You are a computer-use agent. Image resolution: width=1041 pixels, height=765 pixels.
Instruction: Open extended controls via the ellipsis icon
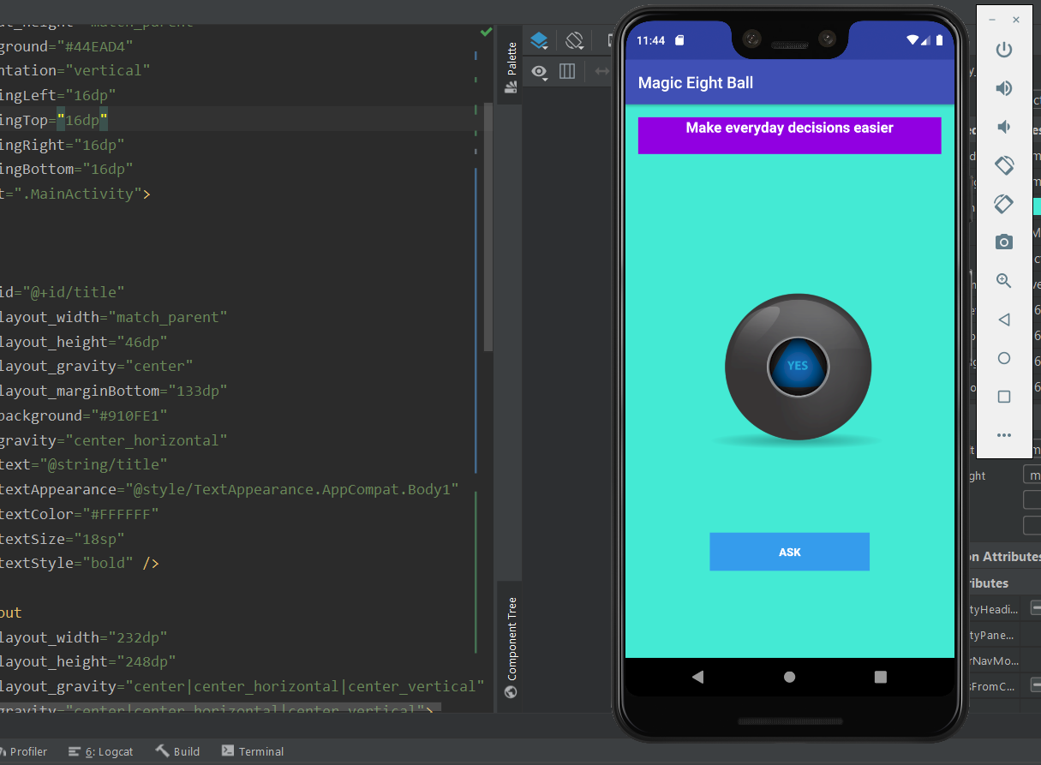tap(1003, 435)
